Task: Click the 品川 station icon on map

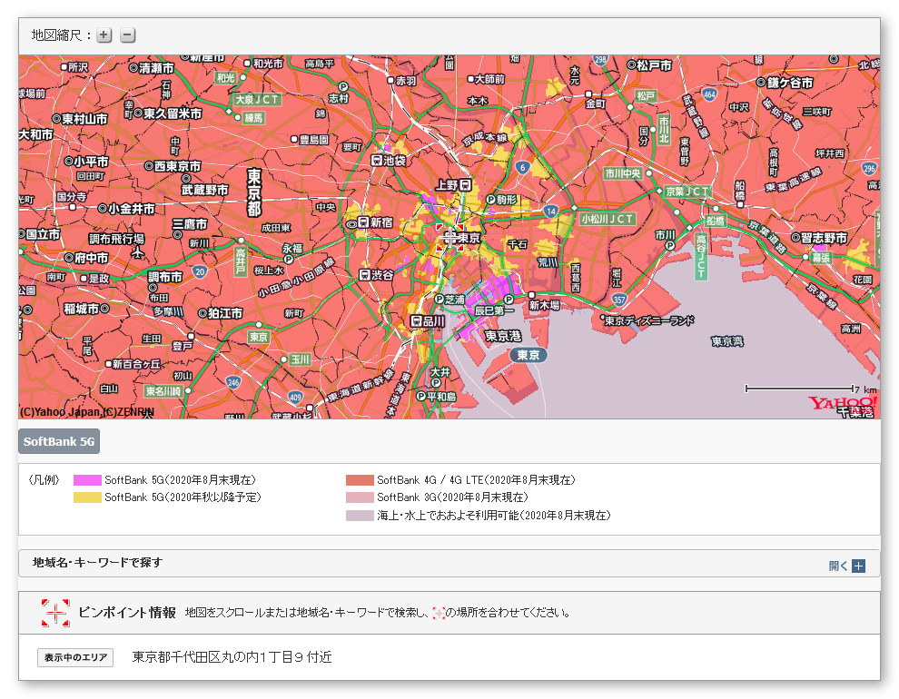Action: pyautogui.click(x=416, y=321)
